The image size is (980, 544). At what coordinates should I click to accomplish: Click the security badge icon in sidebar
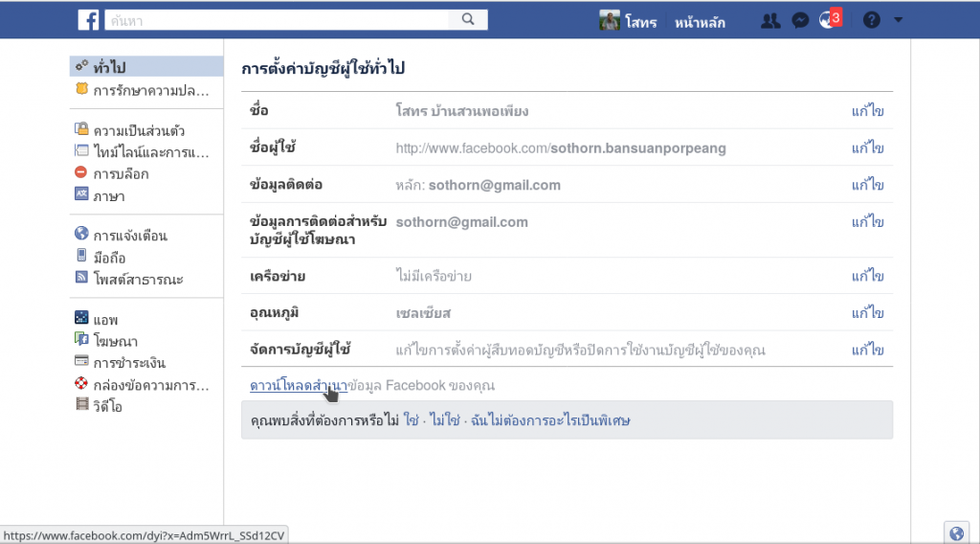81,89
